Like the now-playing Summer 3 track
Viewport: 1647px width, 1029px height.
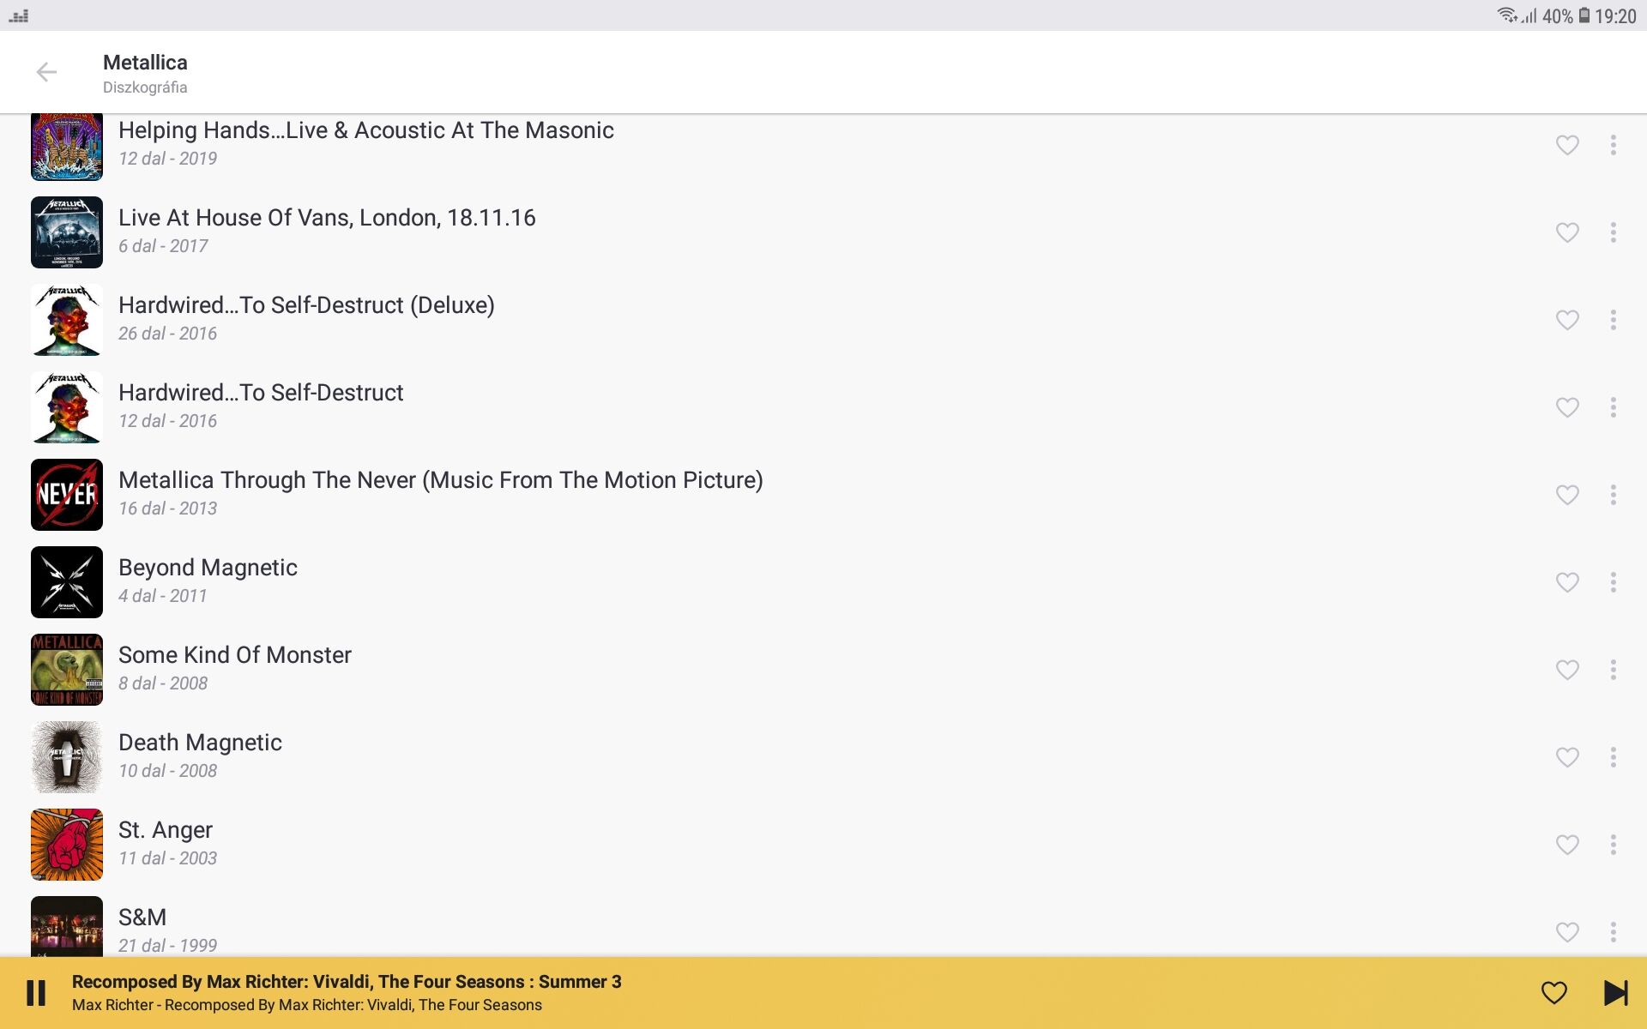click(1554, 993)
